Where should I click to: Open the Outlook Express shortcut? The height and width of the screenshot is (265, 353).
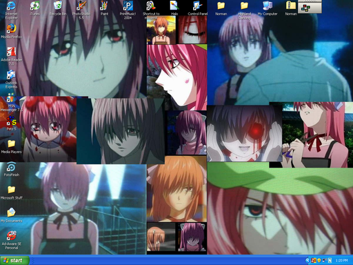(x=11, y=79)
